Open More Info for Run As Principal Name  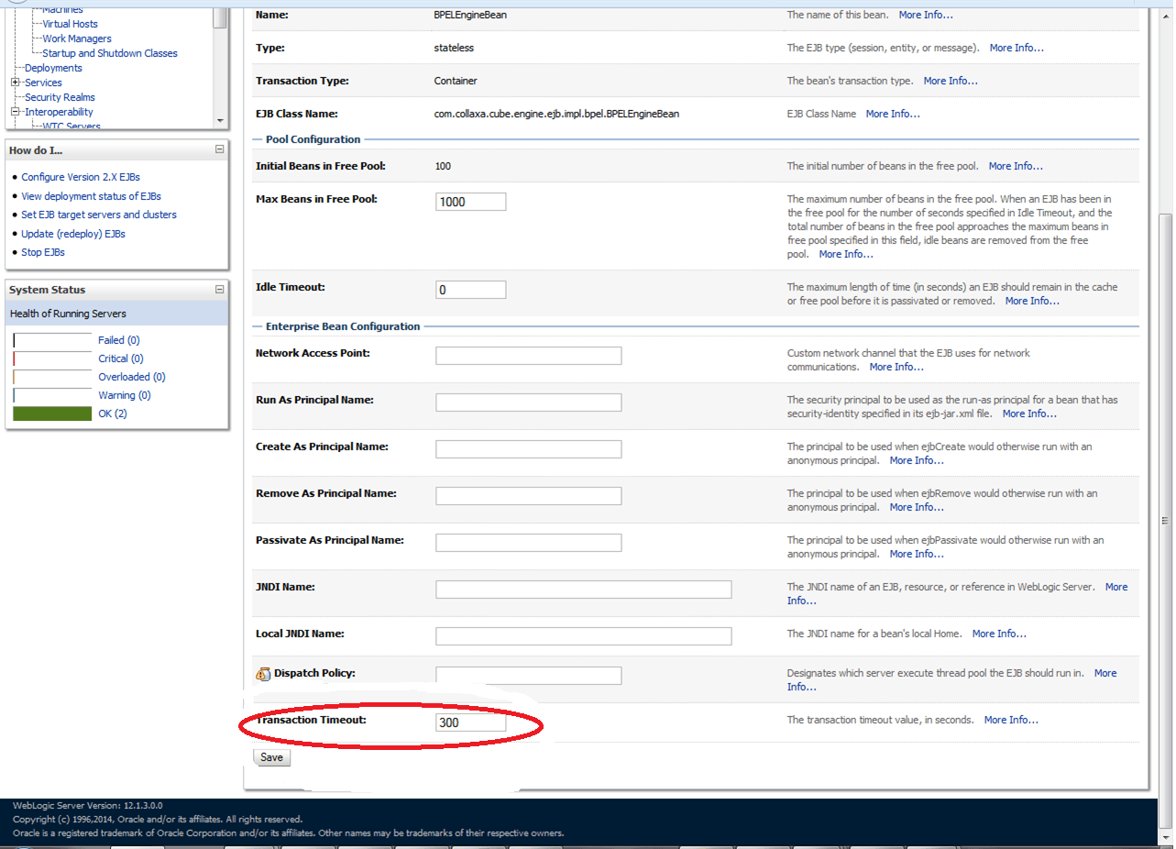(x=1029, y=413)
